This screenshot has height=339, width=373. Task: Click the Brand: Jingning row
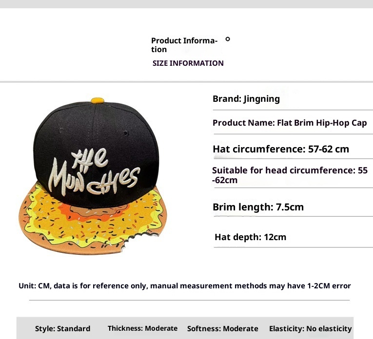point(246,99)
